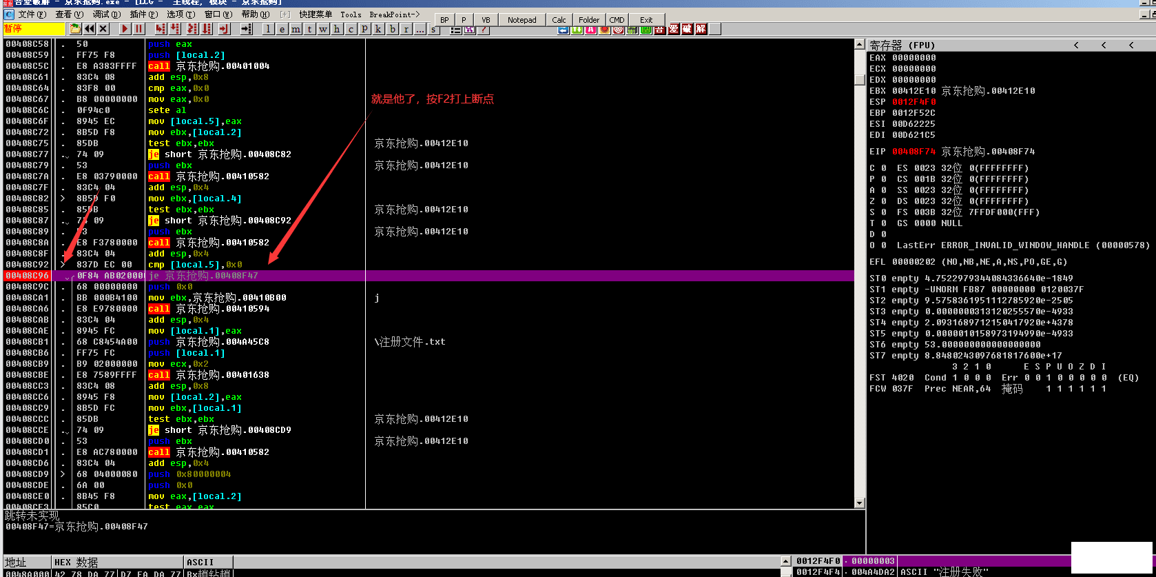Show windows list with 'w' icon
Screen dimensions: 1156x577
click(x=323, y=29)
